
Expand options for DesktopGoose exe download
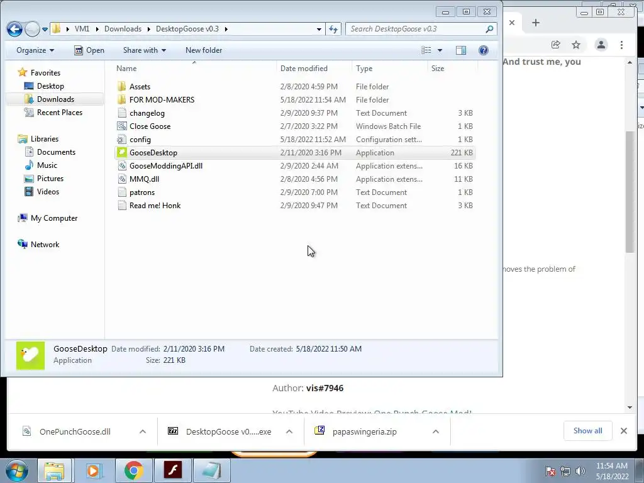289,431
